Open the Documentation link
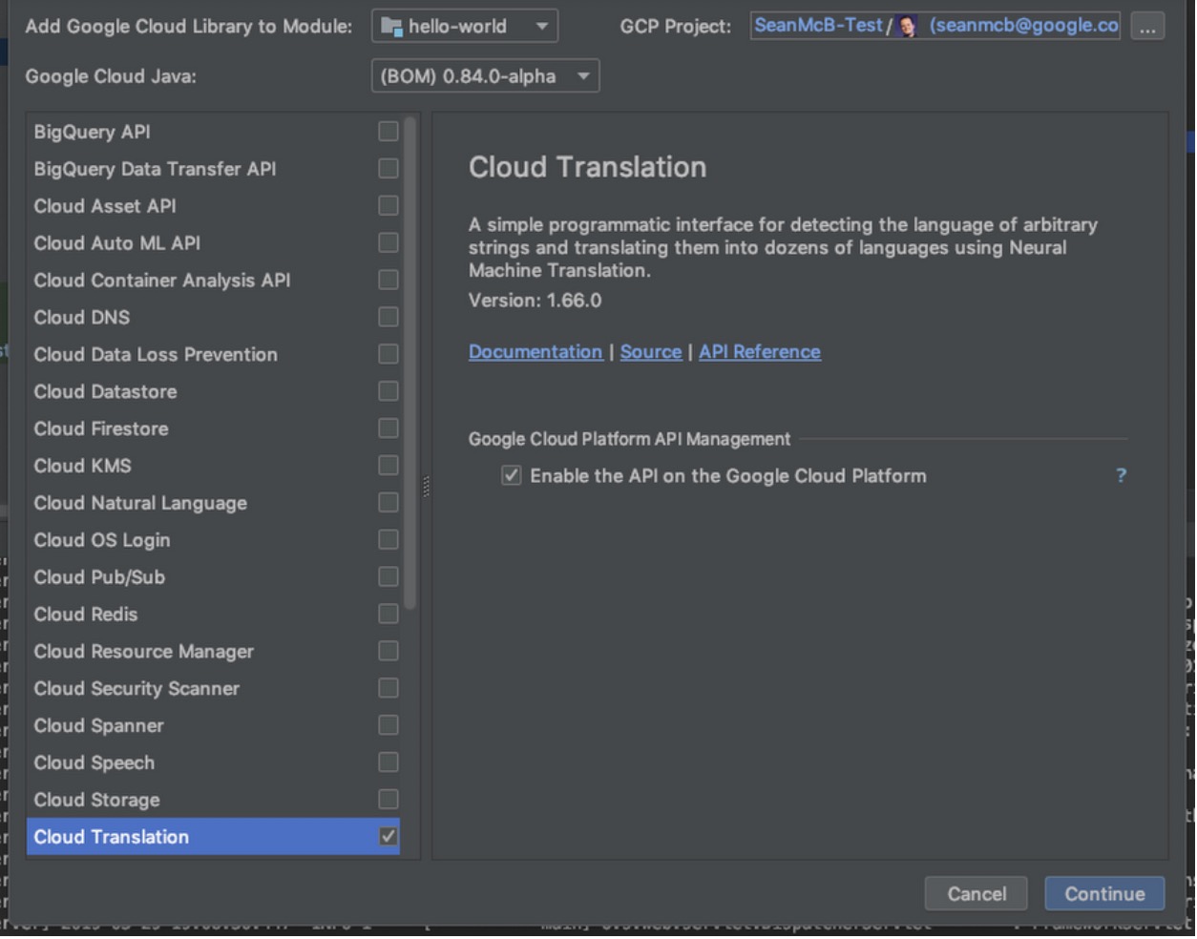 coord(535,351)
